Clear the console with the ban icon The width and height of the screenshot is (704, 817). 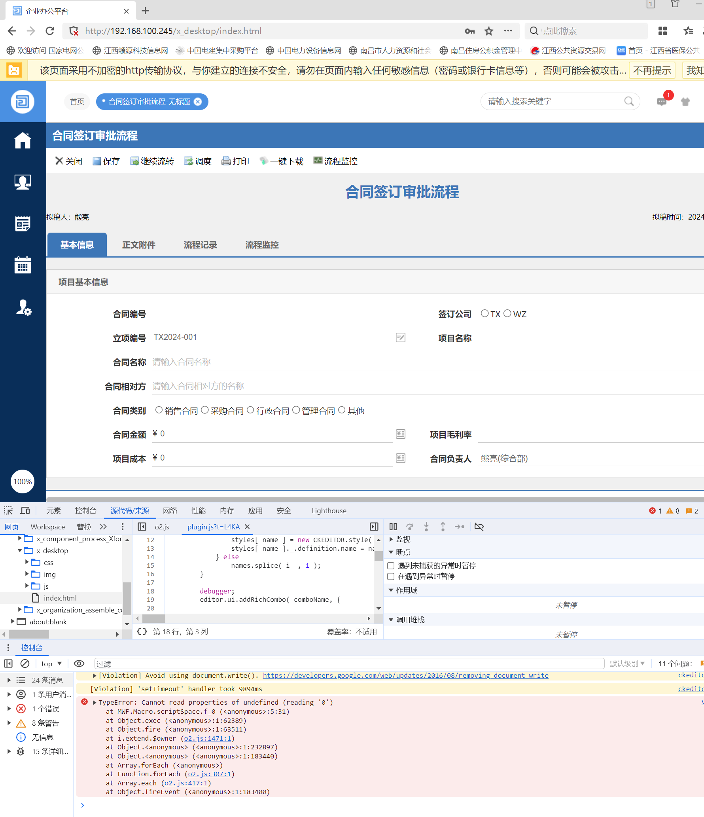point(25,663)
